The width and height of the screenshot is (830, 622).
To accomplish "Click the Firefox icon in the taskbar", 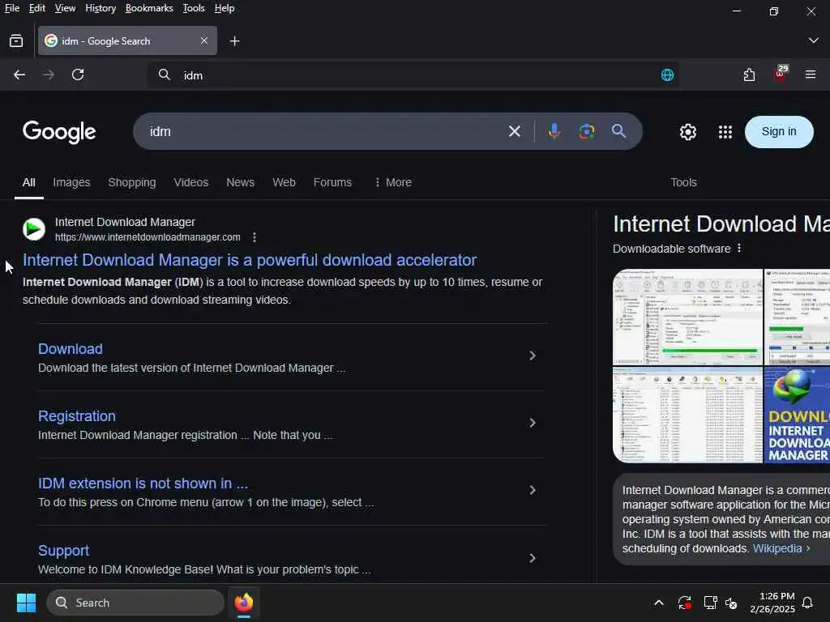I will click(243, 603).
